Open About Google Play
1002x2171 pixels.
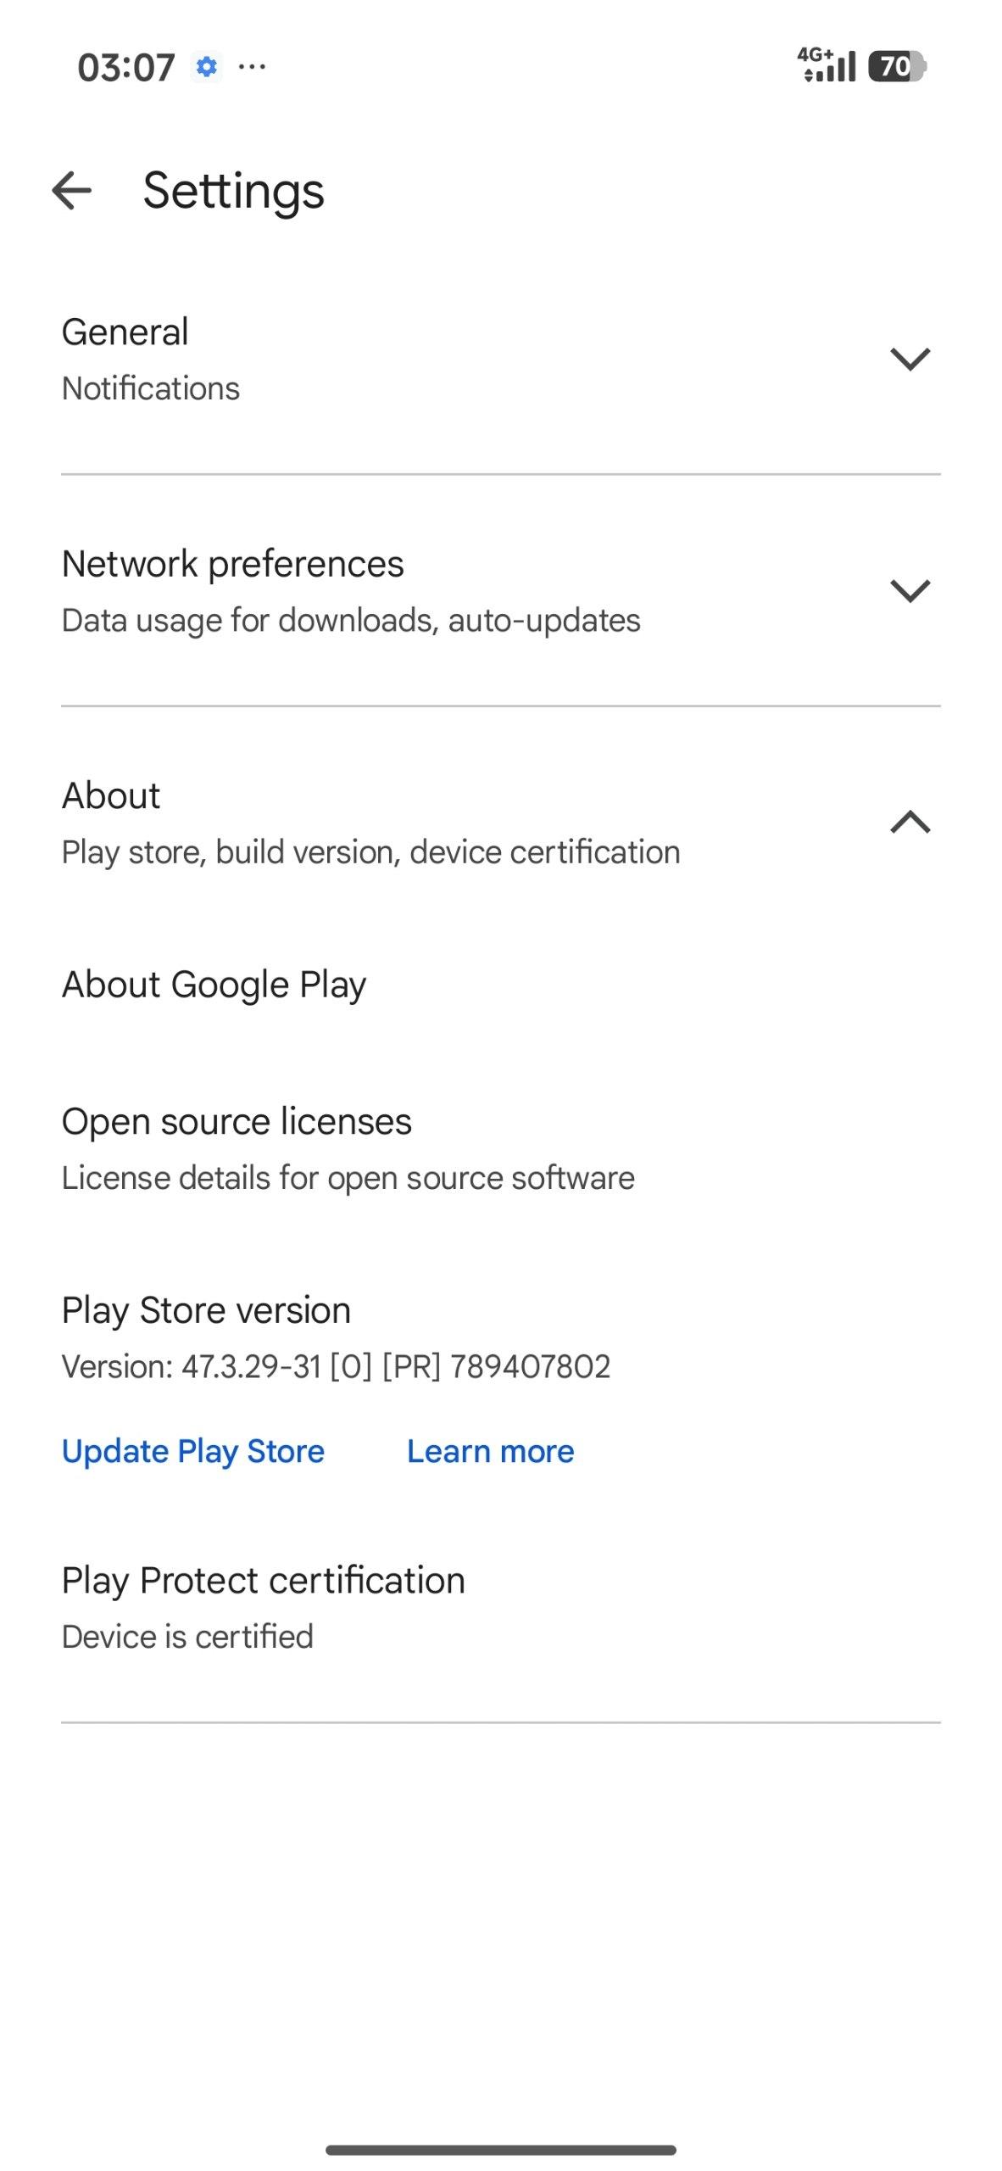pyautogui.click(x=214, y=985)
